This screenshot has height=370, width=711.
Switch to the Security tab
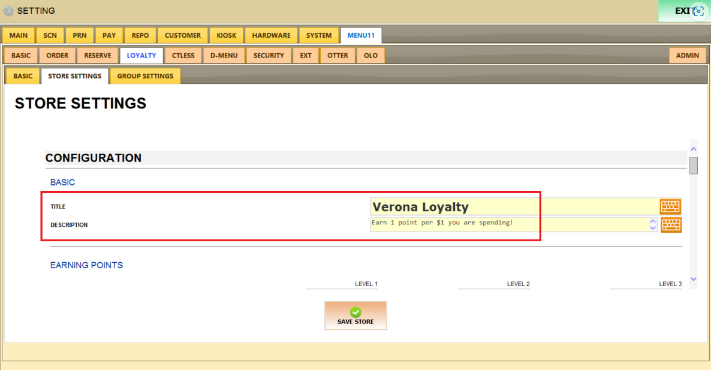269,55
